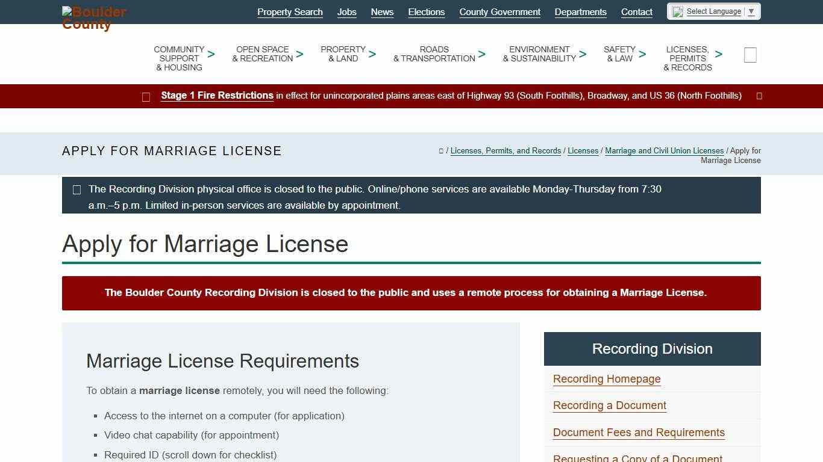Open the Licenses, Permits & Records menu
The image size is (823, 462).
[687, 58]
